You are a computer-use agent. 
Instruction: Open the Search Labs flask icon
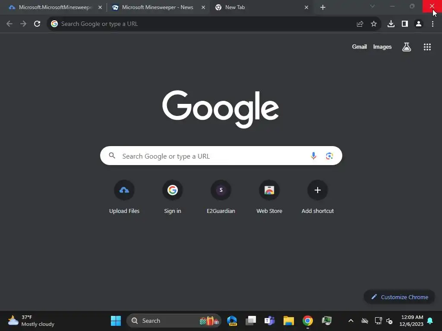tap(407, 47)
